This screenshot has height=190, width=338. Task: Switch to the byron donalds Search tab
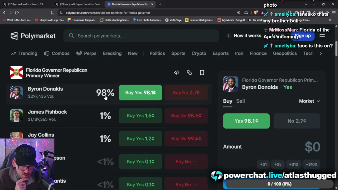pyautogui.click(x=25, y=4)
